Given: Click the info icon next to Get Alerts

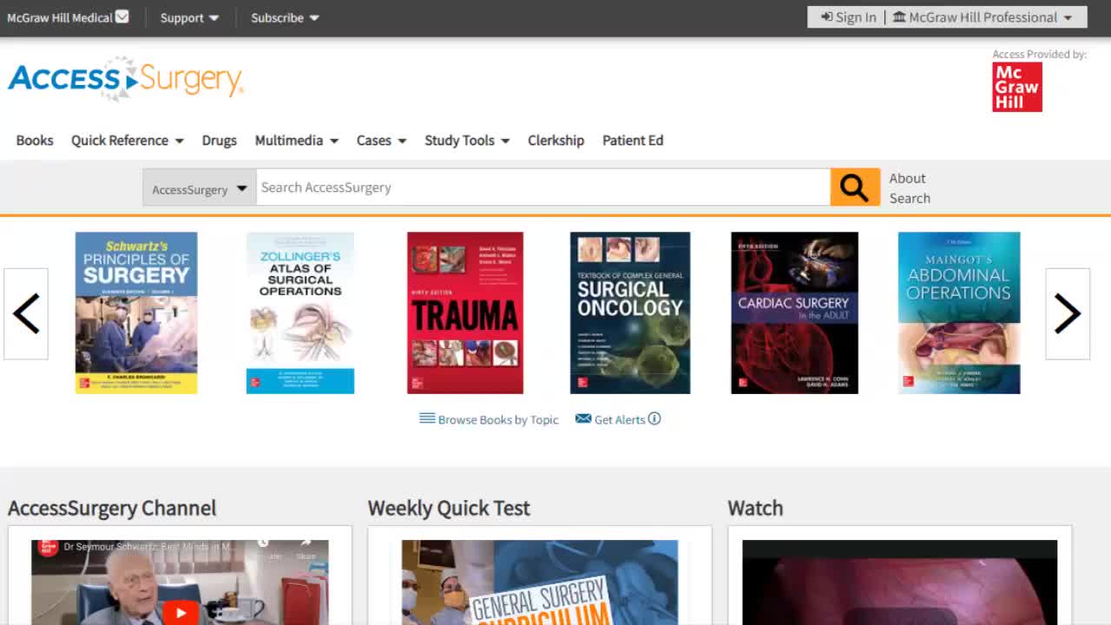Looking at the screenshot, I should [656, 418].
